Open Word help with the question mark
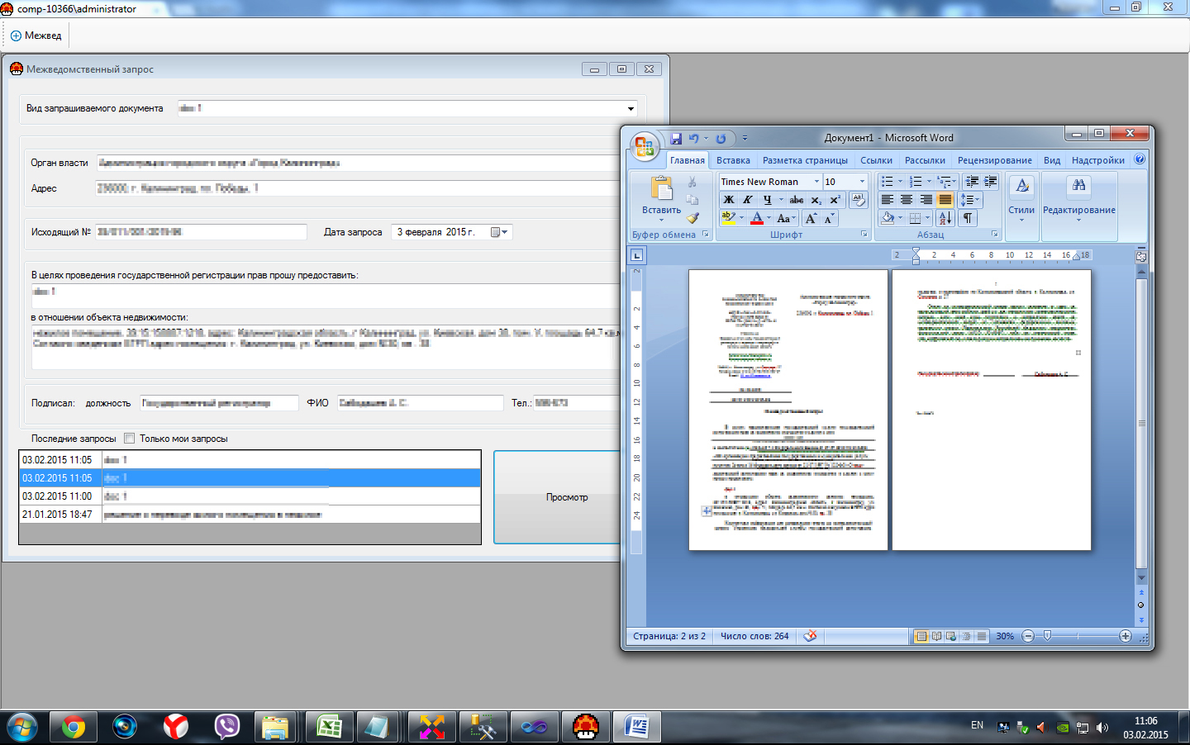Viewport: 1190px width, 745px height. point(1140,159)
